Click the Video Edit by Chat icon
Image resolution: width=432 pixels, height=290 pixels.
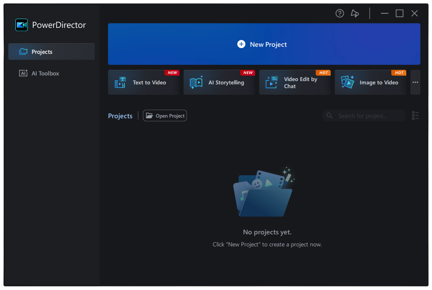point(271,82)
